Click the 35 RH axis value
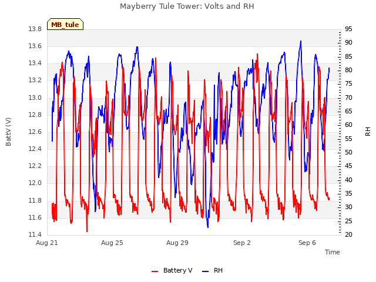The image size is (376, 282). pyautogui.click(x=348, y=193)
